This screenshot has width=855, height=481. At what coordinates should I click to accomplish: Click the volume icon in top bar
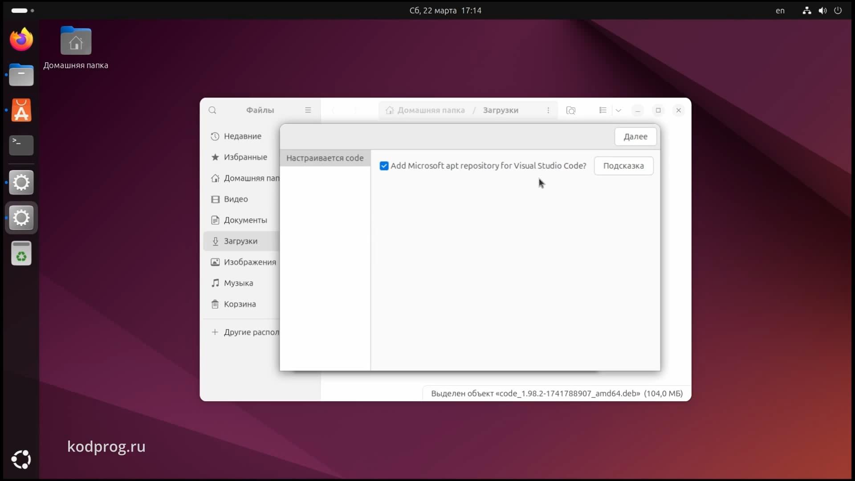click(x=822, y=10)
